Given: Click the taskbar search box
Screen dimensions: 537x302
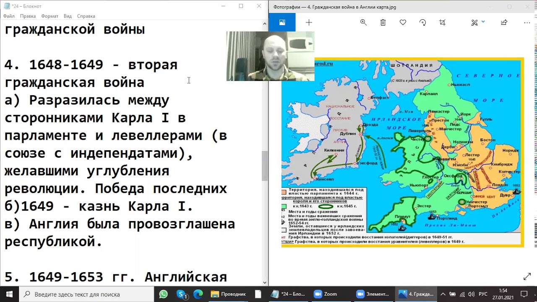Looking at the screenshot, I should click(87, 294).
